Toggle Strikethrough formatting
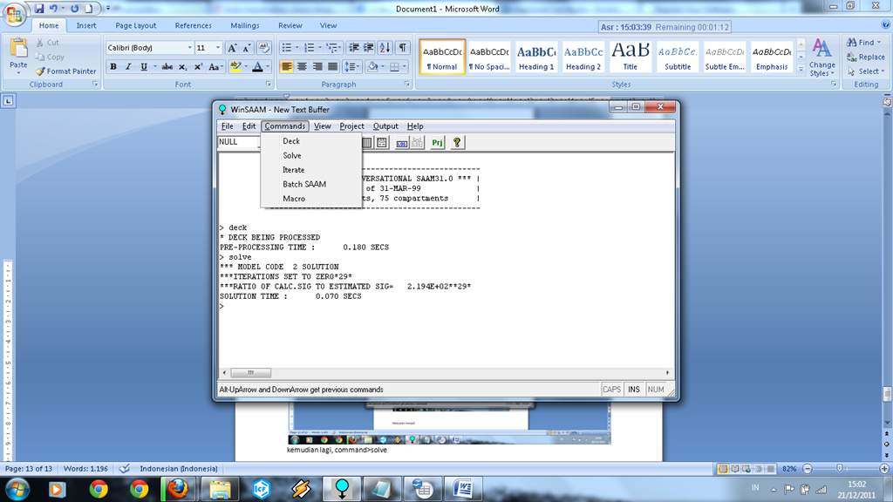The height and width of the screenshot is (502, 893). [x=167, y=66]
